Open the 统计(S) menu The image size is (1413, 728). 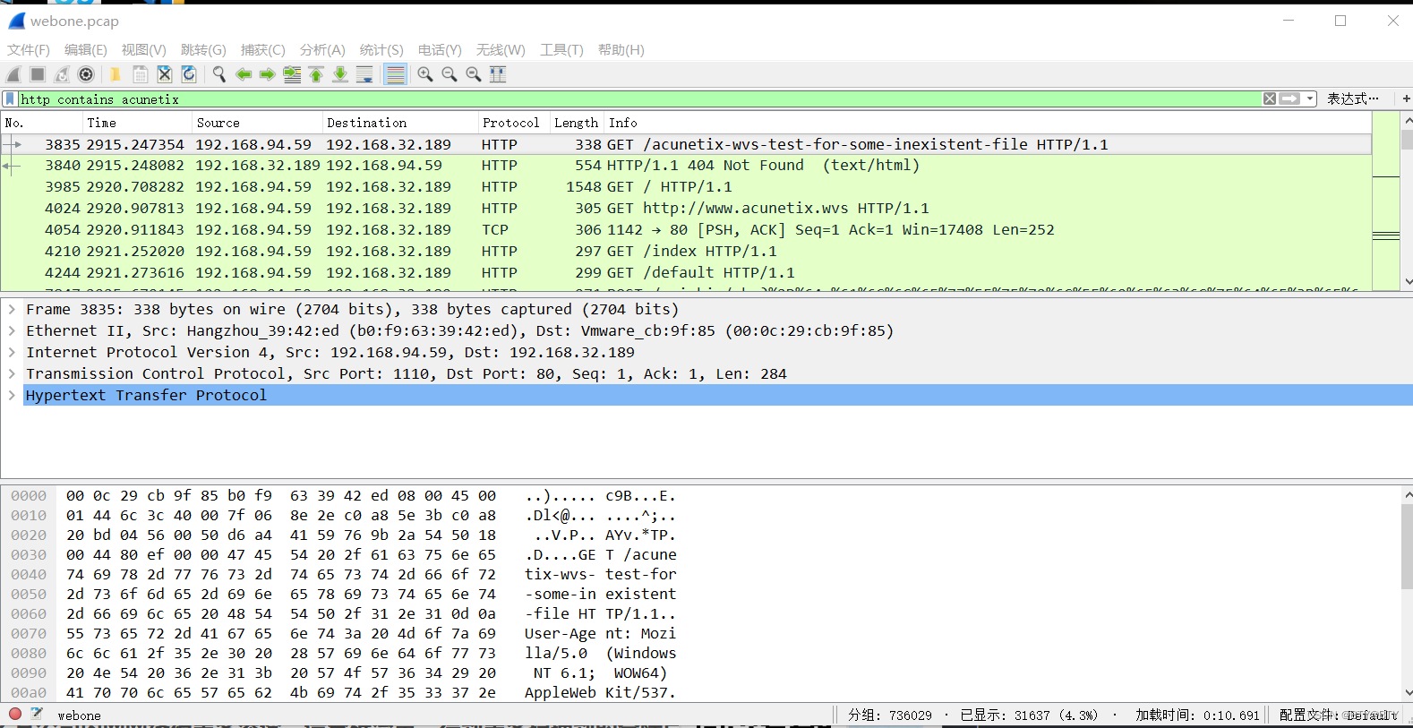[381, 50]
